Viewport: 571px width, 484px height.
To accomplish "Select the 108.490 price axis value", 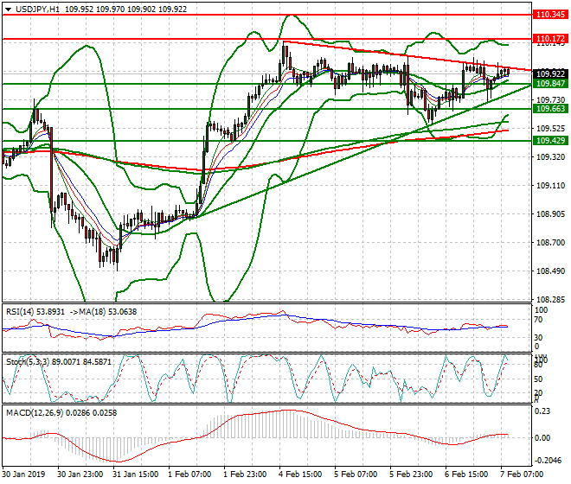I will pos(551,271).
